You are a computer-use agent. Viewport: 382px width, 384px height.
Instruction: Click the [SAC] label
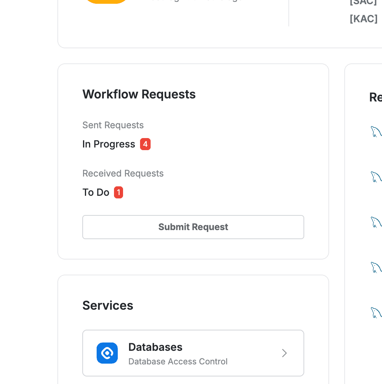tap(364, 2)
